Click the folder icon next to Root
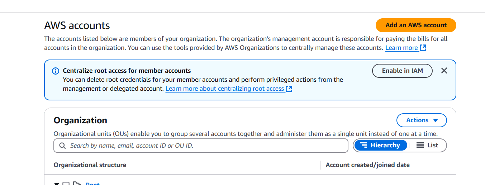485x185 pixels. [x=76, y=184]
